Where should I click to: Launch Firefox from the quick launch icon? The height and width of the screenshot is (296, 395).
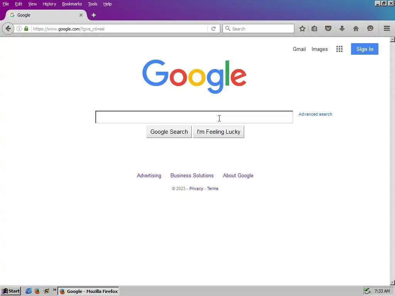tap(37, 291)
